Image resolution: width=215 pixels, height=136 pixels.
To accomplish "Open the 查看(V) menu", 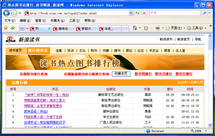I will pyautogui.click(x=41, y=21).
